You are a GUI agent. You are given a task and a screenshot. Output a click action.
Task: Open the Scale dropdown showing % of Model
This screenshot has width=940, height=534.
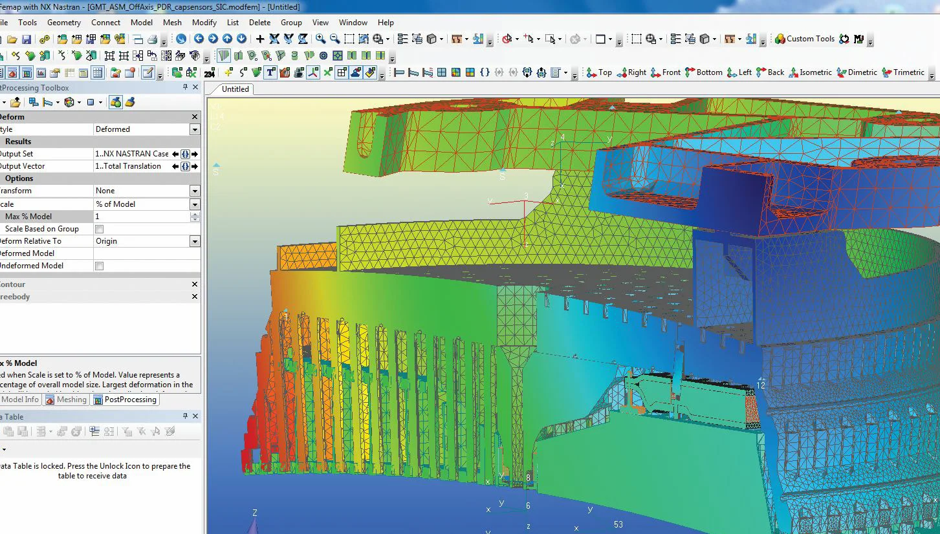[195, 204]
